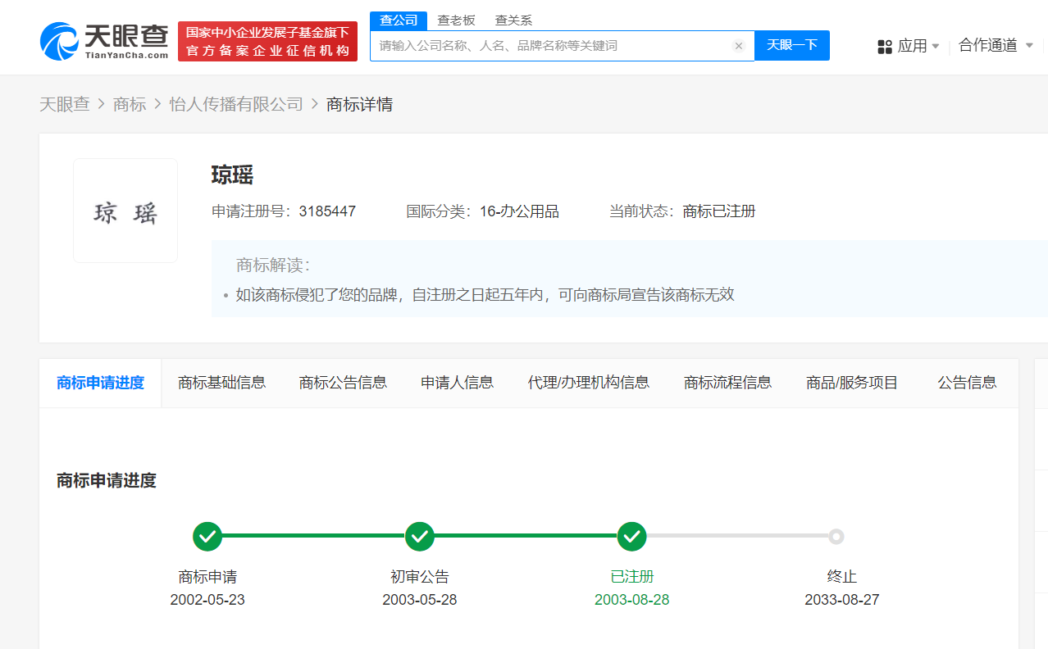Click the TianYanCha logo icon
1048x649 pixels.
(61, 41)
